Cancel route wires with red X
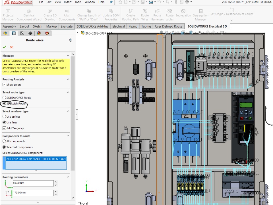This screenshot has height=205, width=273. [11, 47]
